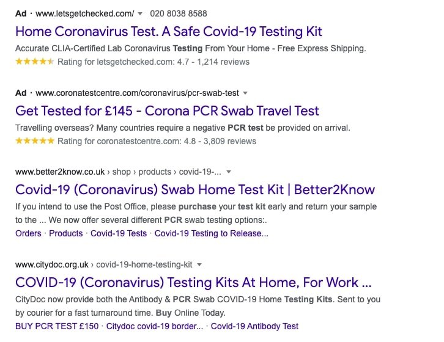Screen dimensions: 444x342
Task: Click the www.citydoc.org.uk breadcrumb URL
Action: [x=53, y=265]
